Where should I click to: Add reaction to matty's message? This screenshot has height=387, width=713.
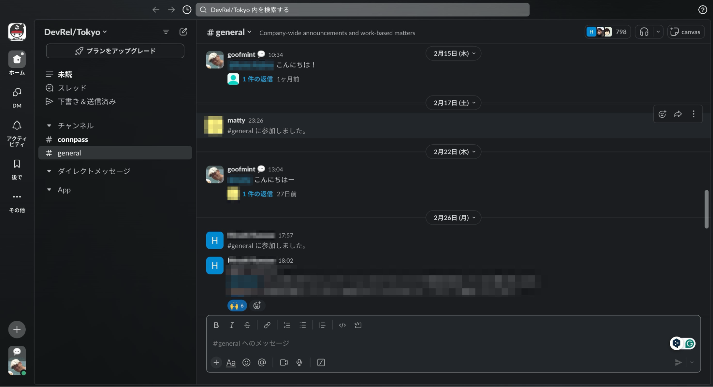662,114
